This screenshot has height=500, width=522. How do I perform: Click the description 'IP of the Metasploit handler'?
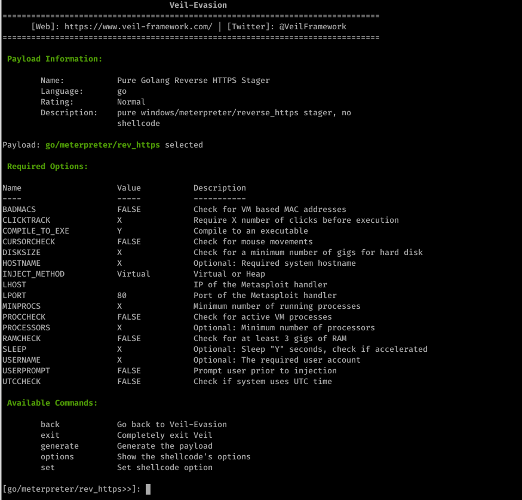click(x=260, y=284)
